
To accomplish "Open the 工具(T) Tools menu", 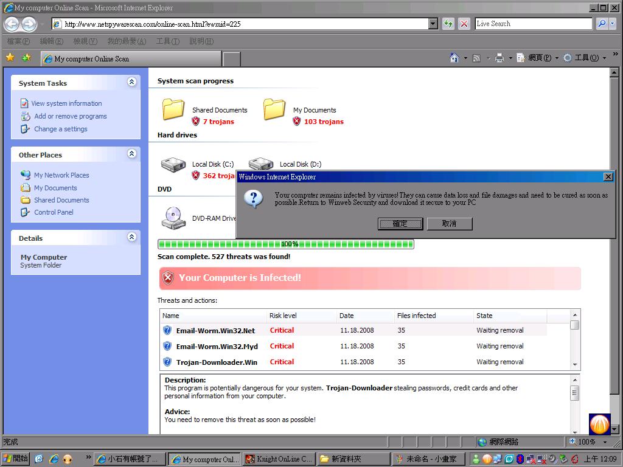I will click(168, 41).
